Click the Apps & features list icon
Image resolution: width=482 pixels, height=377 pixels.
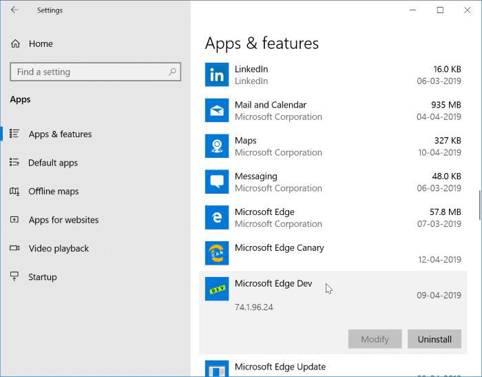tap(14, 134)
